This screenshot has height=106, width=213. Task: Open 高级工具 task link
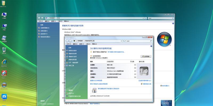[x=71, y=65]
